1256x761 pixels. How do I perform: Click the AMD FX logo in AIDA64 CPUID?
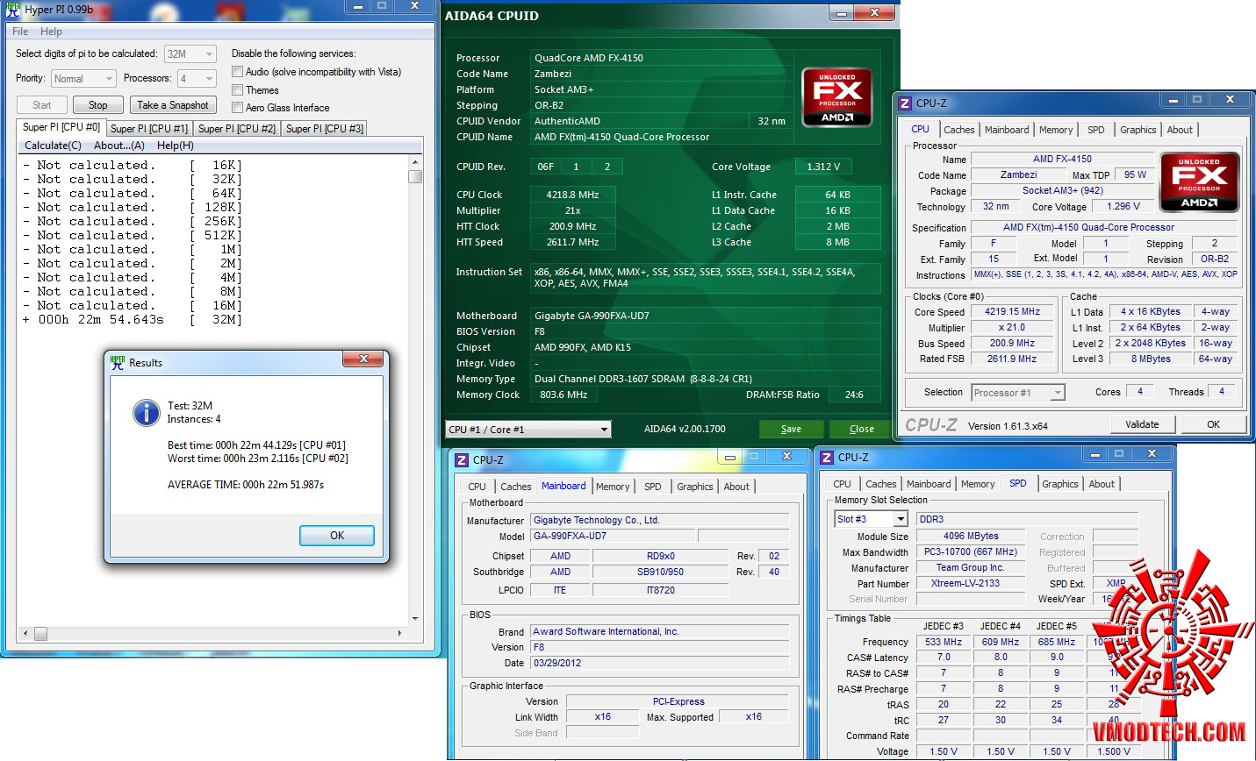tap(836, 97)
